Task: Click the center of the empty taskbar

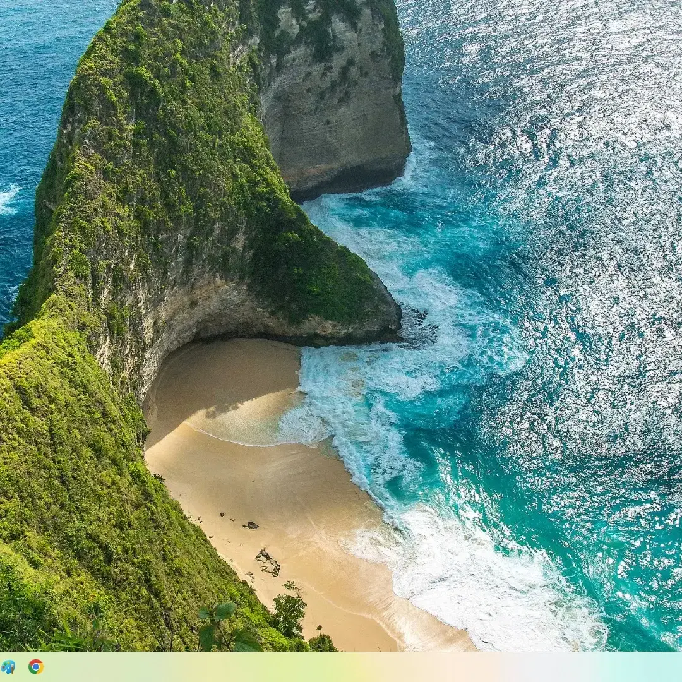Action: pyautogui.click(x=341, y=667)
